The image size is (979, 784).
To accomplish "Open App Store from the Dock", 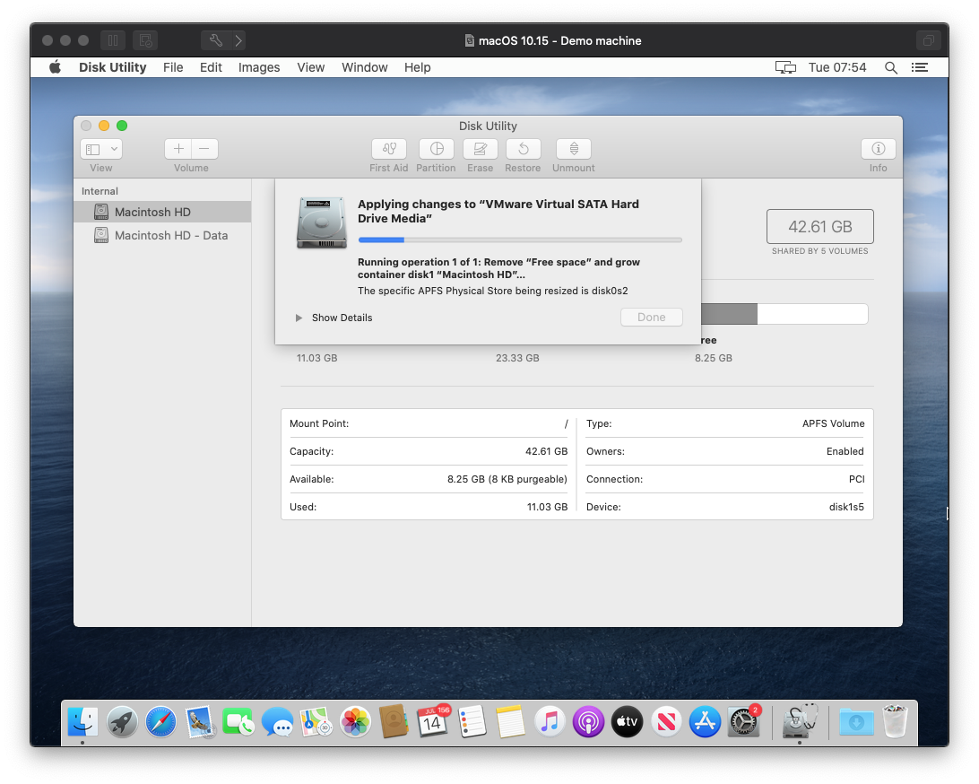I will [x=705, y=722].
